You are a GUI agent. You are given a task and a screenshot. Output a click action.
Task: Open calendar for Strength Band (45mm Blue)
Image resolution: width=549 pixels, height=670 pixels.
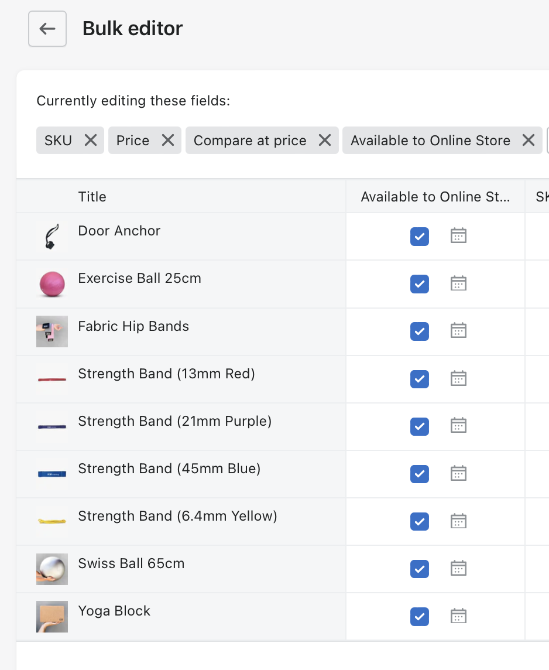pos(458,473)
